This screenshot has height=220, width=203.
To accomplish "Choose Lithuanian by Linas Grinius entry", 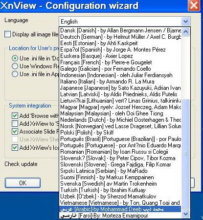I will 120,101.
